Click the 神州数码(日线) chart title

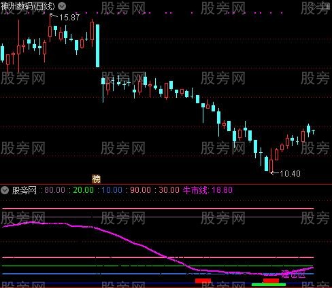27,6
